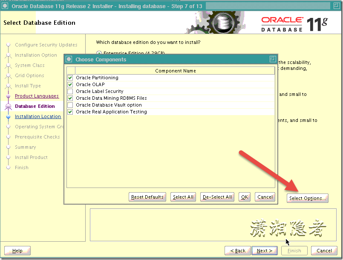
Task: Click the Database Edition step indicator icon
Action: (x=8, y=106)
